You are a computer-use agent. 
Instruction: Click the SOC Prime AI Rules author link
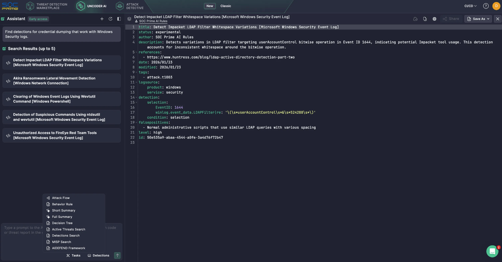coord(153,21)
